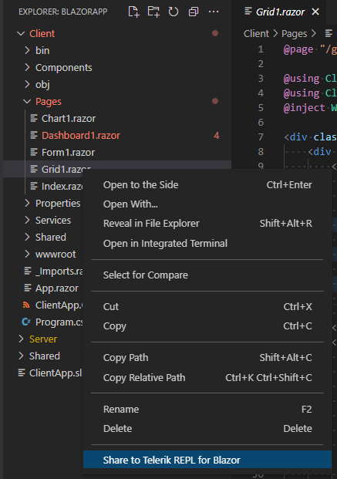337x479 pixels.
Task: Collapse the Client folder
Action: coord(21,33)
